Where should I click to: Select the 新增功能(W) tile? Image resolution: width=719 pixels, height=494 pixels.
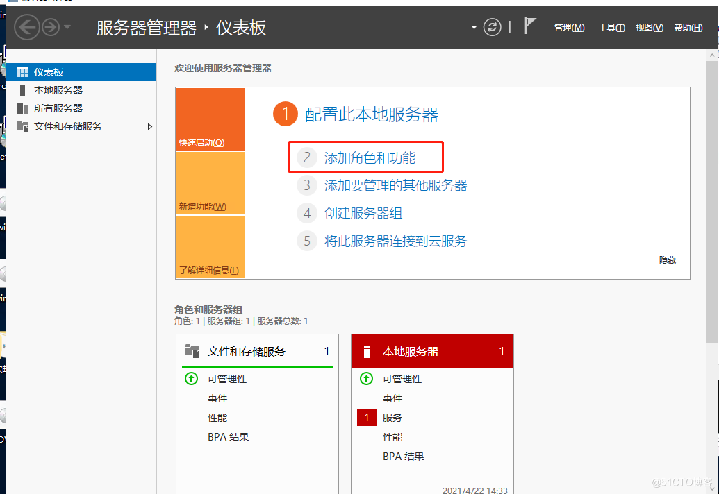210,183
